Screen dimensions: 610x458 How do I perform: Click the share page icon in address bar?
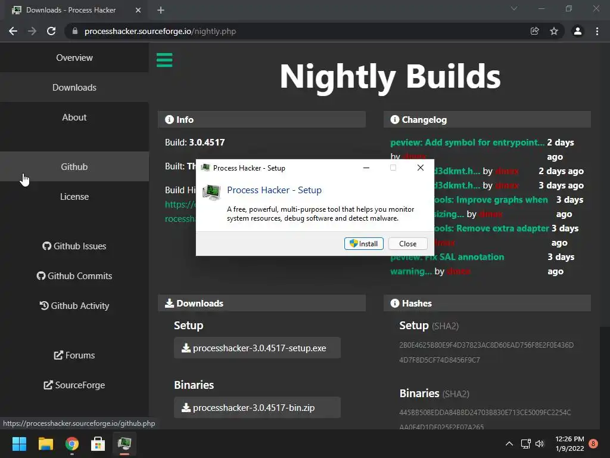tap(535, 31)
